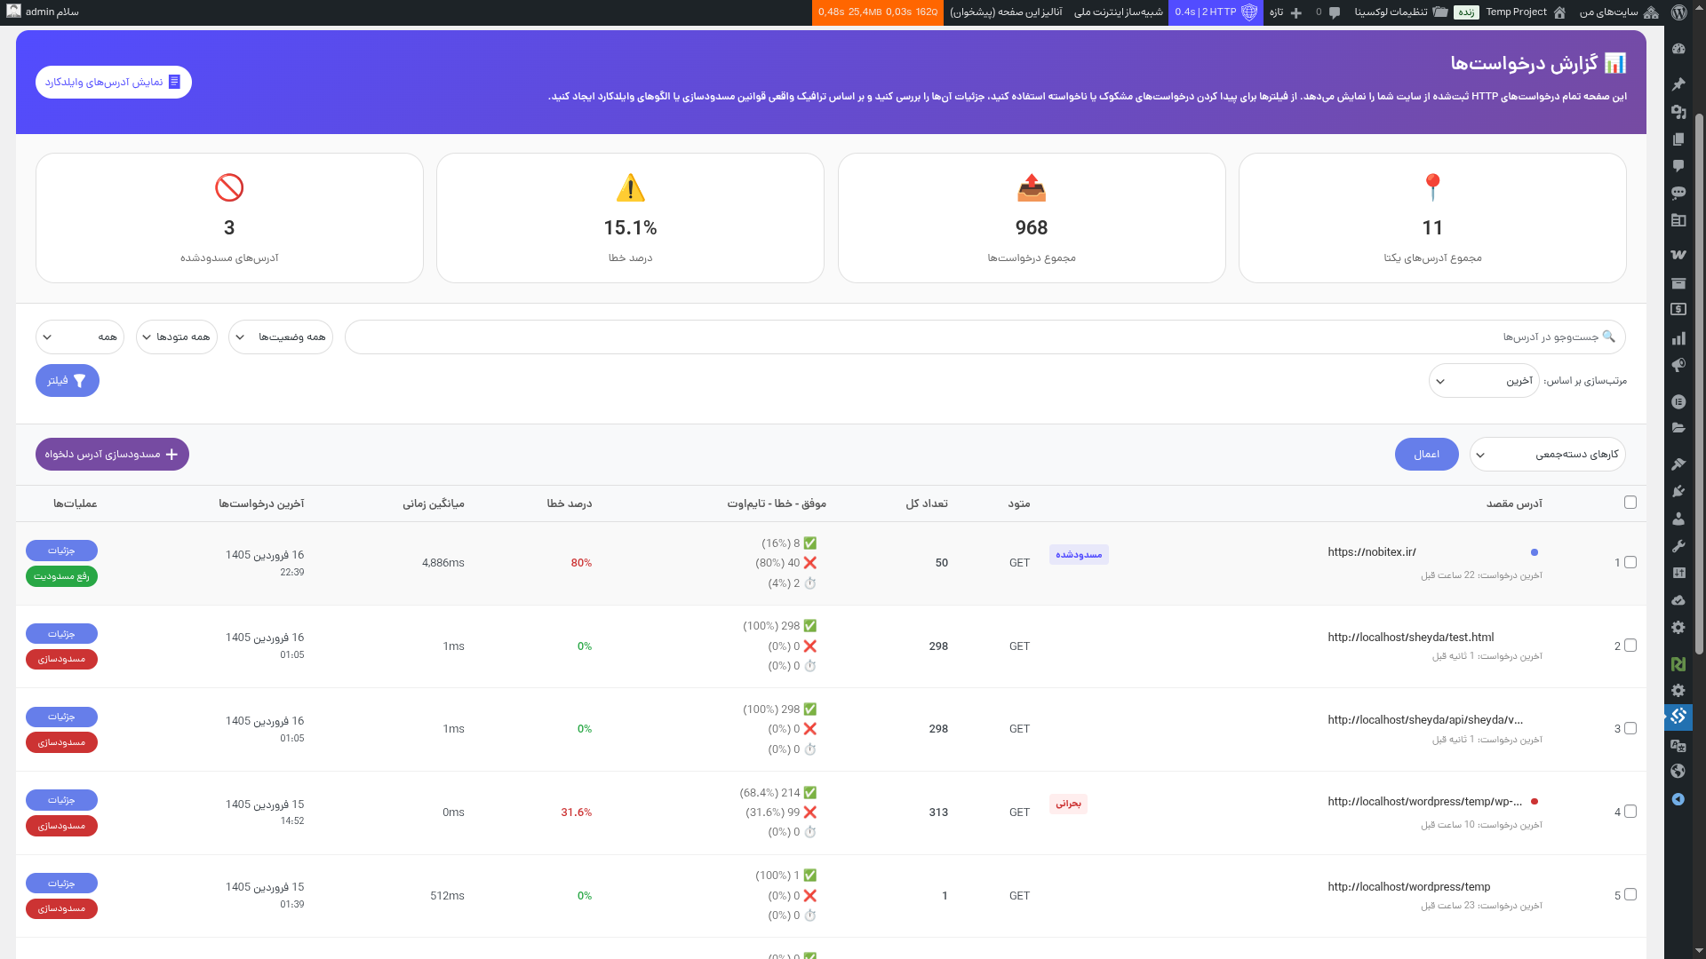Tick checkbox for row 5 wordpress/temp
This screenshot has height=959, width=1706.
pyautogui.click(x=1630, y=895)
